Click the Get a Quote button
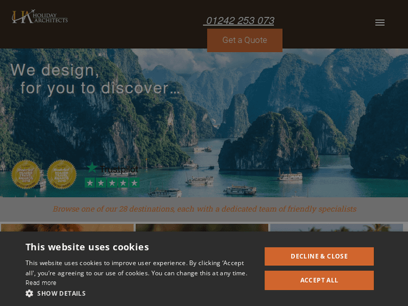Screen dimensions: 408x306 pos(245,40)
